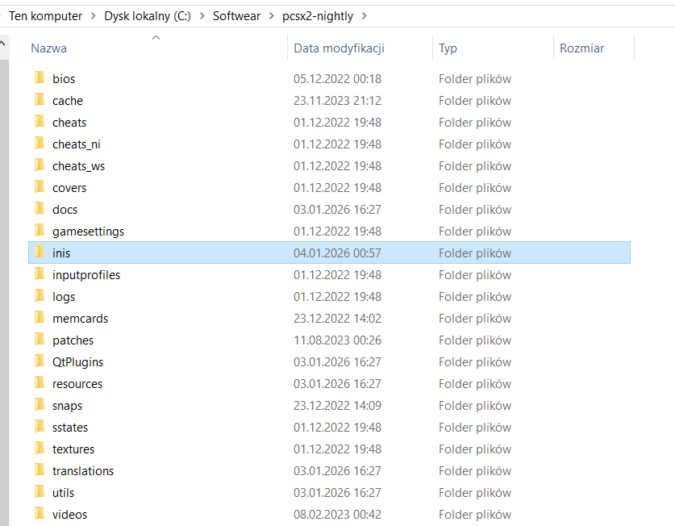Click the navigation pane scrollbar track

pos(4,293)
